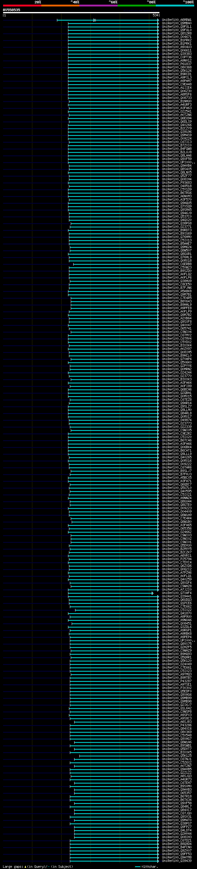Pick hit UniRef100_A9NNZ4
Image resolution: width=197 pixels, height=869 pixels.
pyautogui.click(x=176, y=498)
